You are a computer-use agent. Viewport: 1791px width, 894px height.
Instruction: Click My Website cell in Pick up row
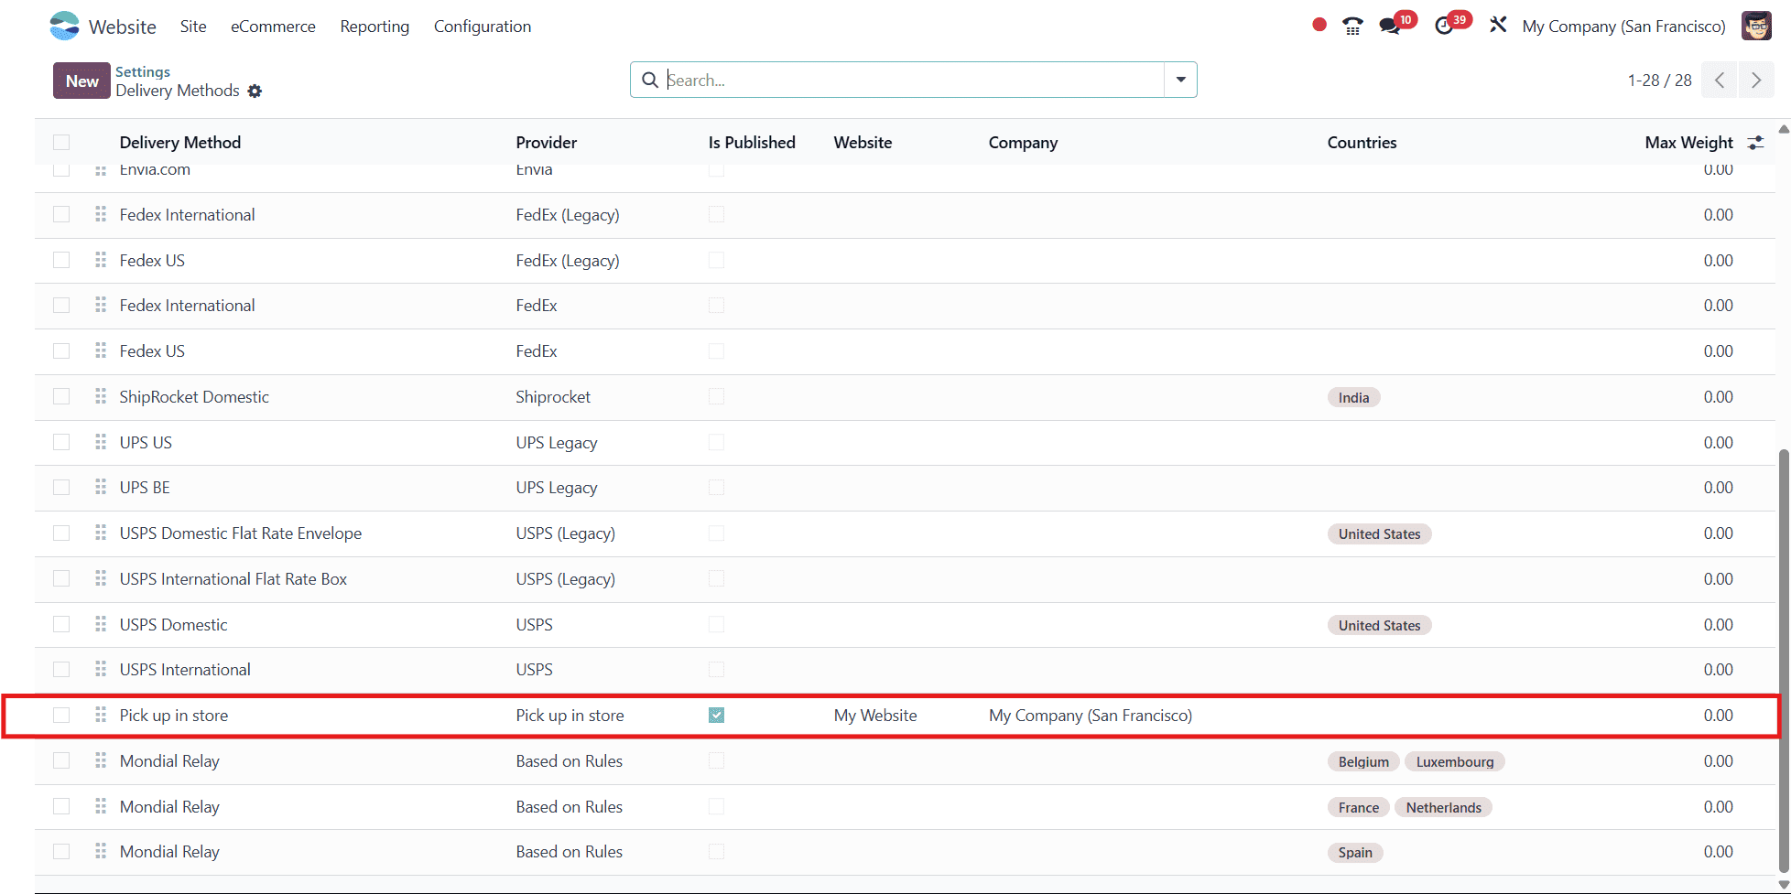point(875,715)
